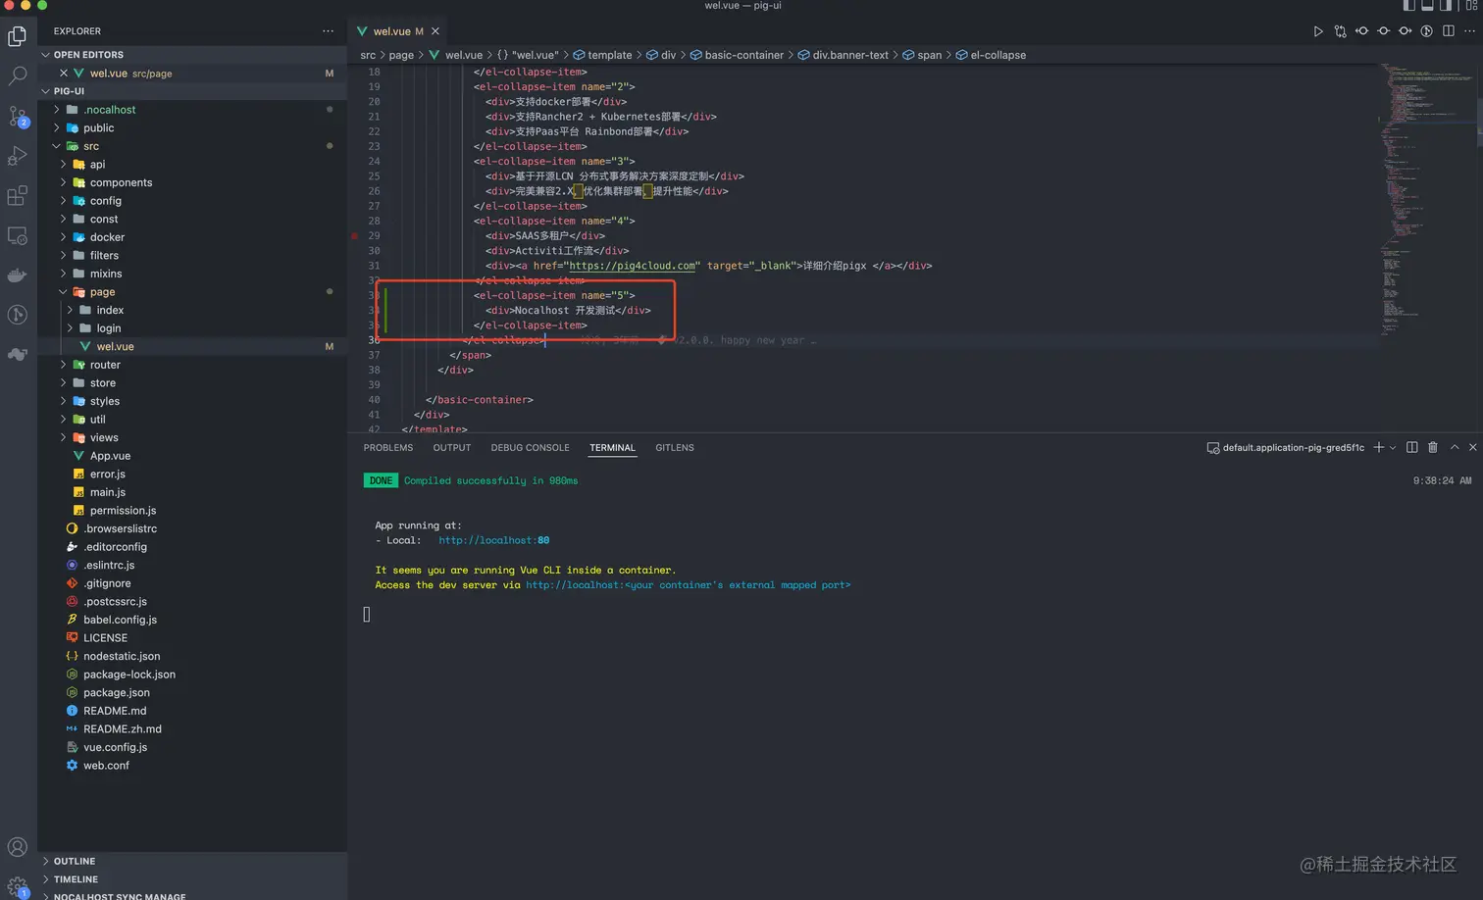This screenshot has width=1483, height=900.
Task: Close the terminal panel
Action: [x=1472, y=447]
